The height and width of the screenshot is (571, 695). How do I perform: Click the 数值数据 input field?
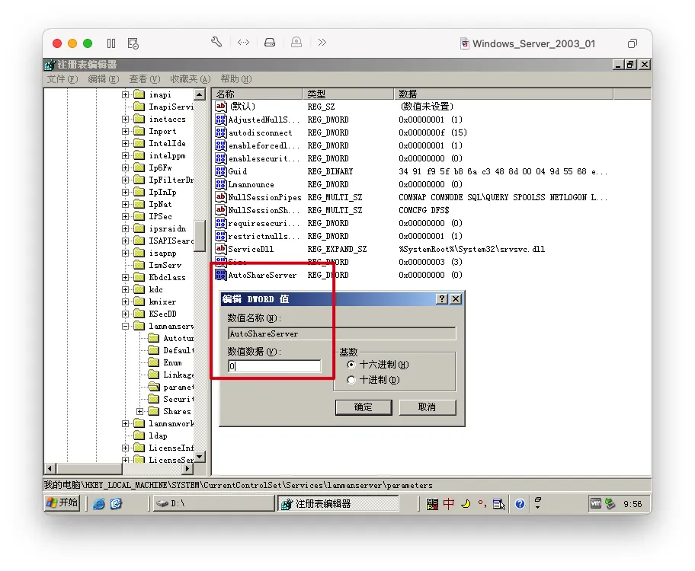click(x=274, y=366)
